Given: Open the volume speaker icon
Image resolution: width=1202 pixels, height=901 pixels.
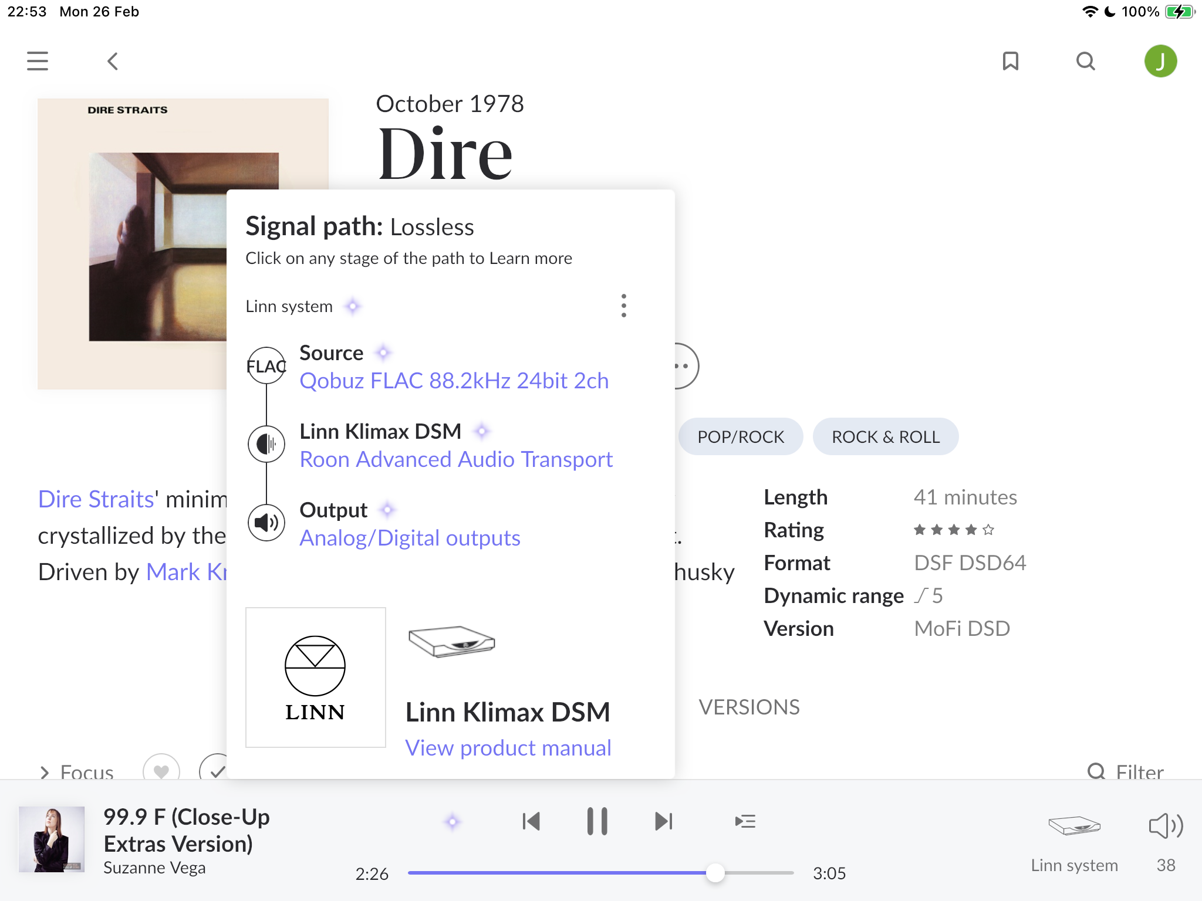Looking at the screenshot, I should click(x=1165, y=826).
